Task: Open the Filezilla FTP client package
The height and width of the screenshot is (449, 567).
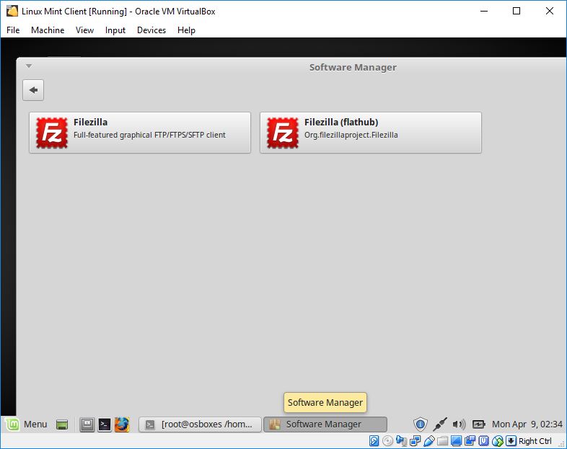Action: [140, 133]
